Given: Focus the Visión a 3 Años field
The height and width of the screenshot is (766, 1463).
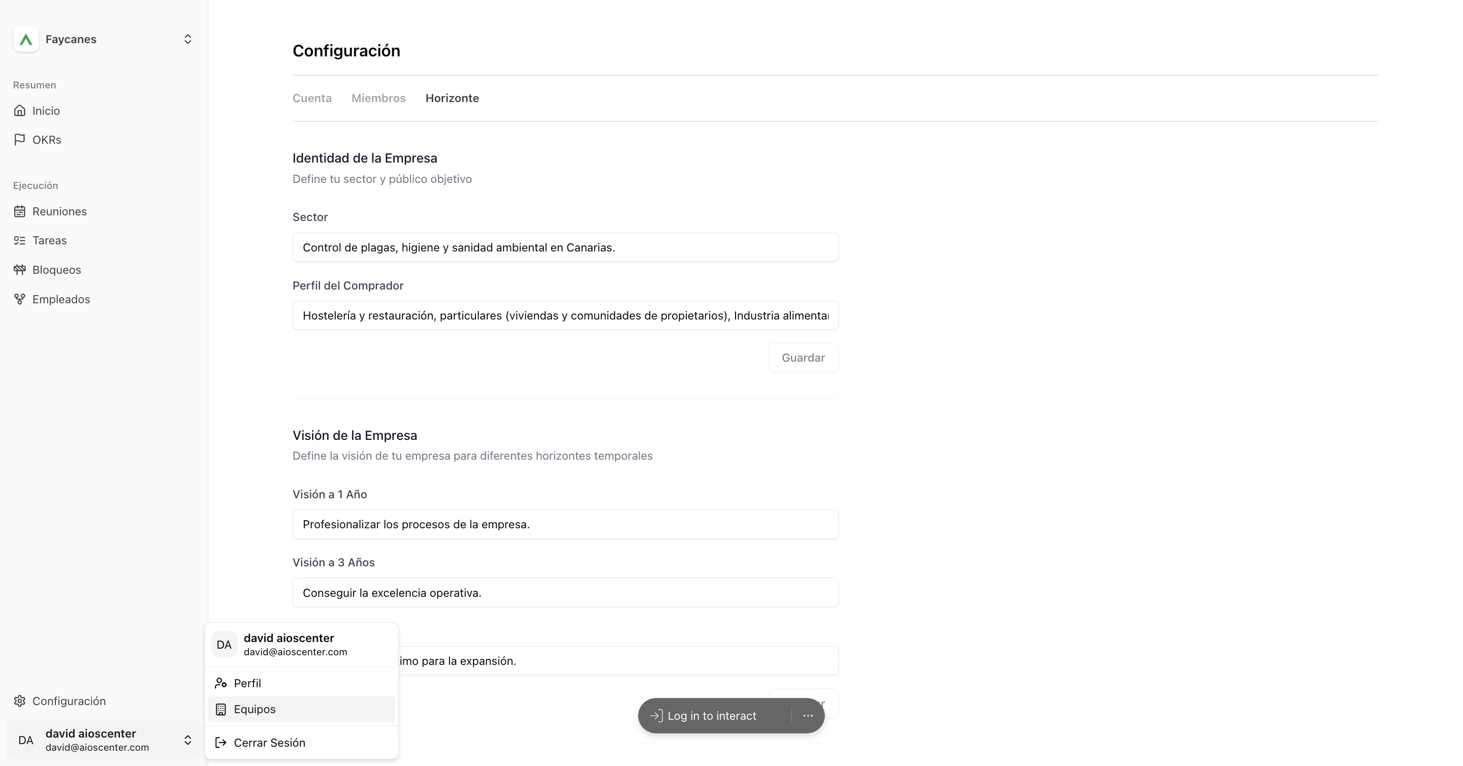Looking at the screenshot, I should coord(565,592).
